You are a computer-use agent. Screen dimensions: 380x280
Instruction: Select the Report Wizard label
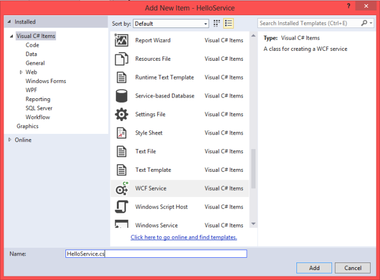click(153, 40)
